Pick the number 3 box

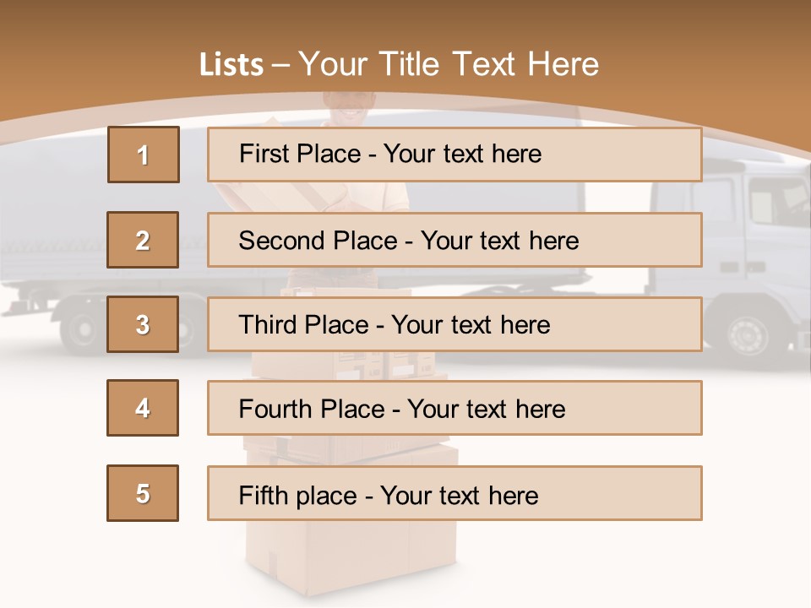pyautogui.click(x=143, y=324)
